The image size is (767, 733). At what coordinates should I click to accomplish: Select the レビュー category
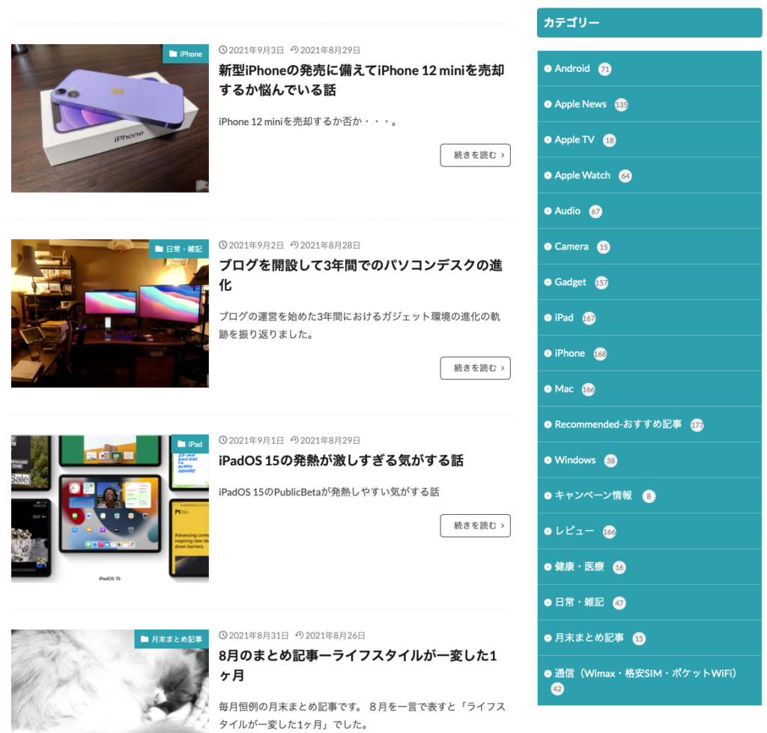(x=649, y=531)
